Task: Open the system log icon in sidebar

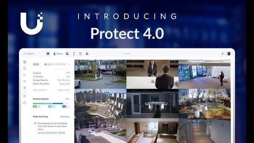Action: (x=24, y=96)
